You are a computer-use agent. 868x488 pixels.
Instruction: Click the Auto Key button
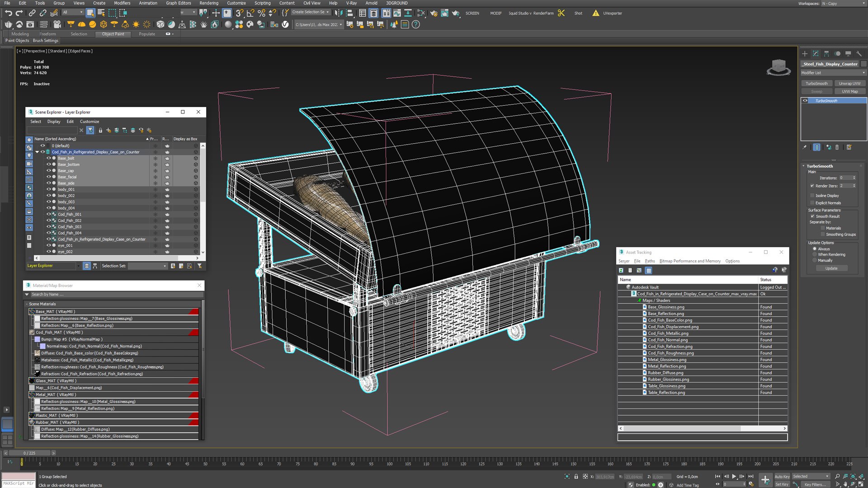pyautogui.click(x=782, y=476)
